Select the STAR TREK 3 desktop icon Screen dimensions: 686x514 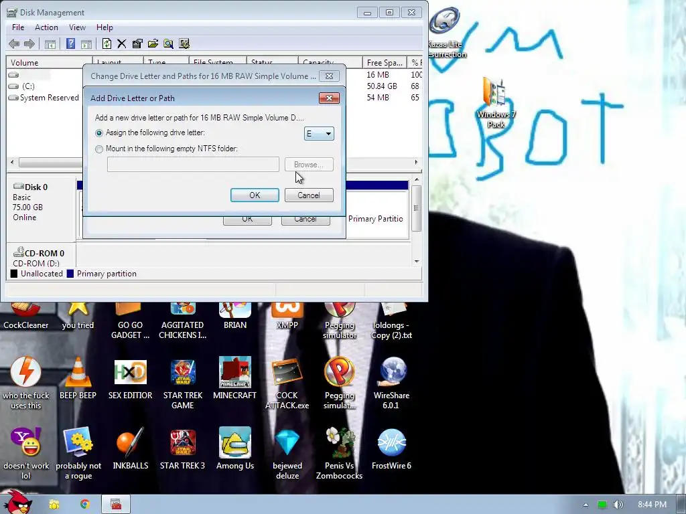coord(182,449)
